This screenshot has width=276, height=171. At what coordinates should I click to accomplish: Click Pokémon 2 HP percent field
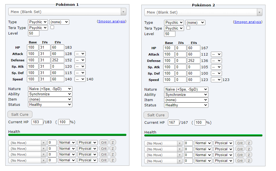coord(200,122)
